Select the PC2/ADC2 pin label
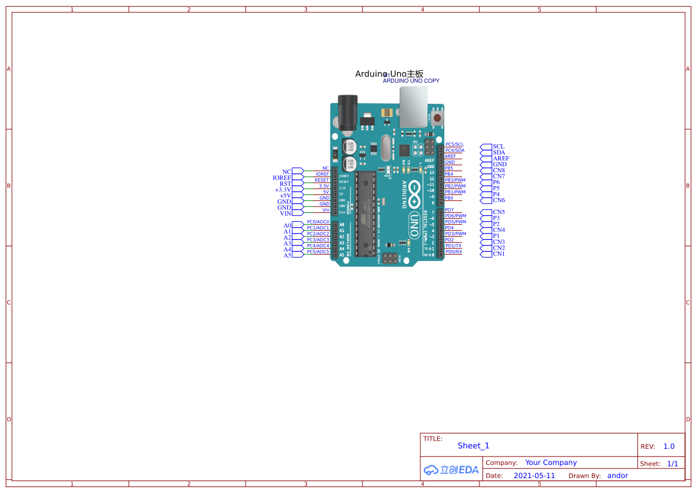697x493 pixels. point(318,234)
